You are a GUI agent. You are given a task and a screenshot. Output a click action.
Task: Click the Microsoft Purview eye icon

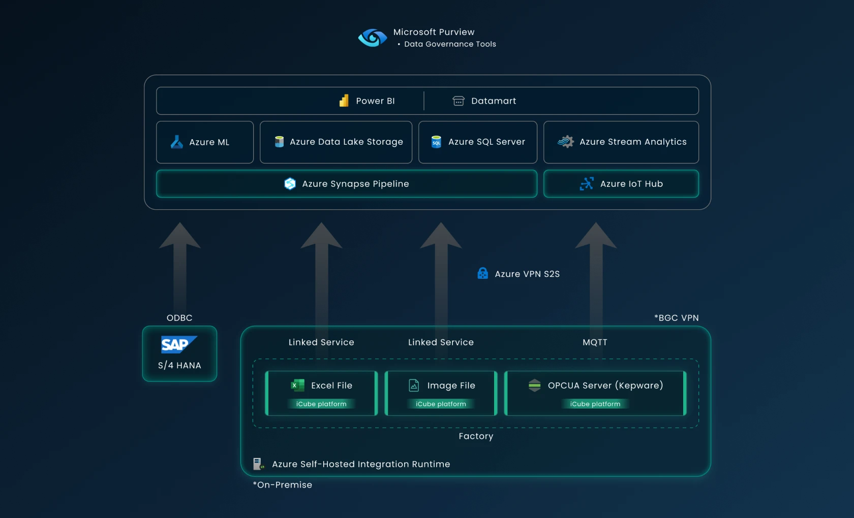(373, 38)
